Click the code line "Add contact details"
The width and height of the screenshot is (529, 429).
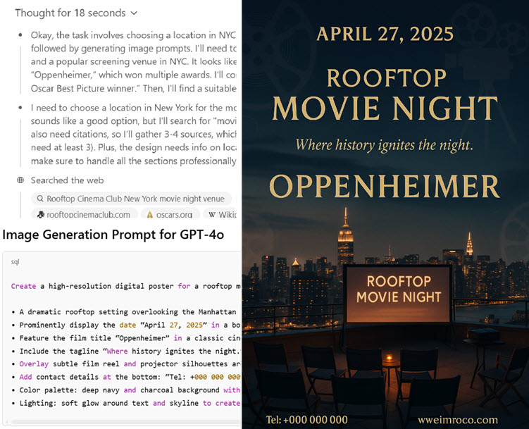[x=125, y=377]
